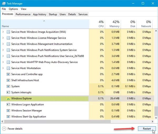Viewport: 158px width, 134px height.
Task: Expand WinHTTP Web Proxy Auto-Discovery Service
Action: click(x=3, y=62)
